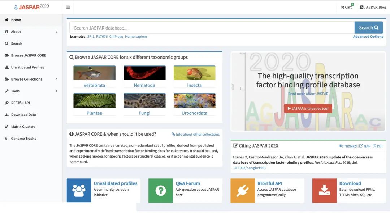Click the Nematoda text label

(x=144, y=85)
